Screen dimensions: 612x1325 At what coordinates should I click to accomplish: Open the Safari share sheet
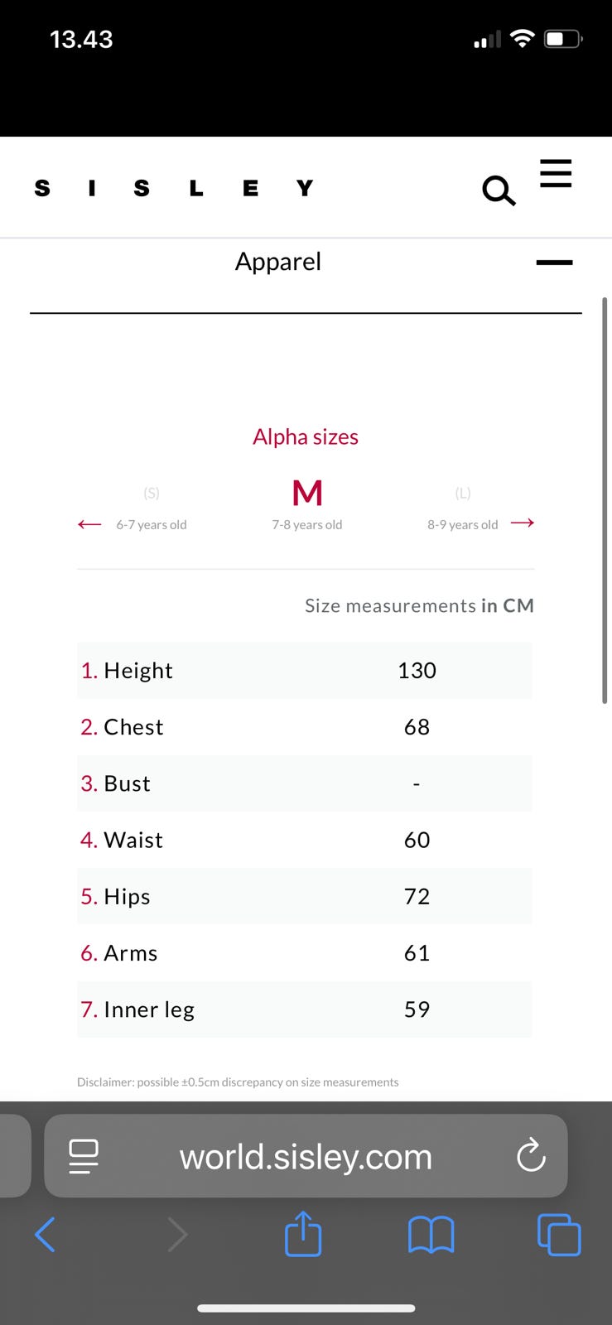pyautogui.click(x=303, y=1235)
